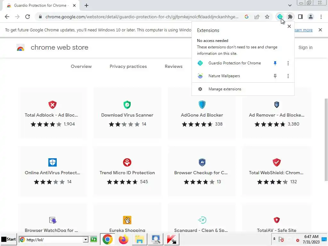Open the tab search chevron

[290, 5]
